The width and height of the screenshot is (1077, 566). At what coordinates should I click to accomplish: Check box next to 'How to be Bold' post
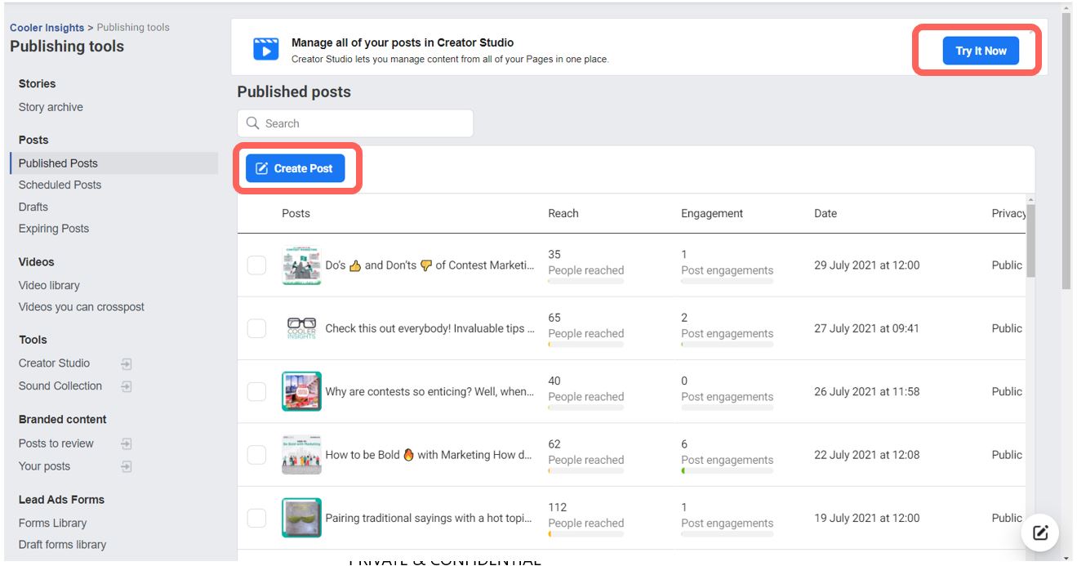tap(256, 455)
